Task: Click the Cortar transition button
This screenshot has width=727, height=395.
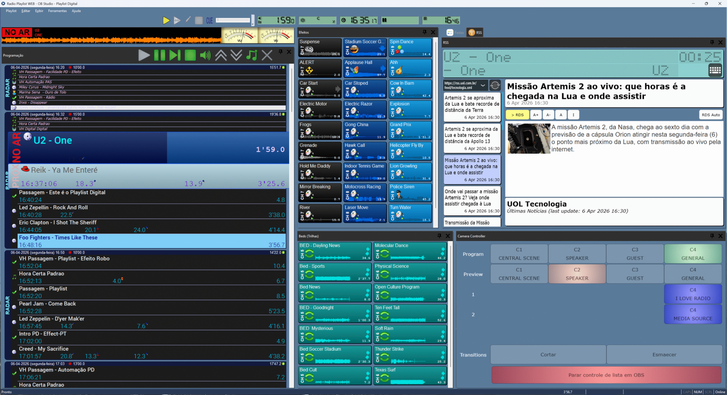Action: click(548, 355)
